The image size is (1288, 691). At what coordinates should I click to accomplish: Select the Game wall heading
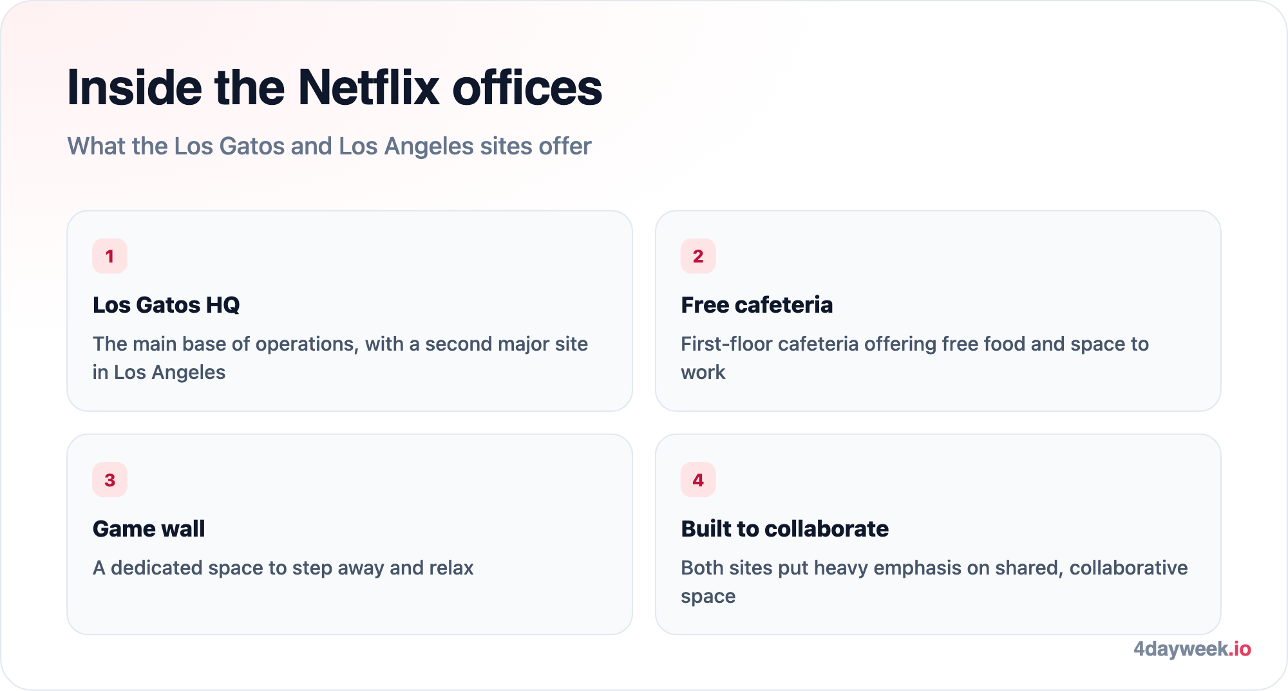click(x=149, y=529)
